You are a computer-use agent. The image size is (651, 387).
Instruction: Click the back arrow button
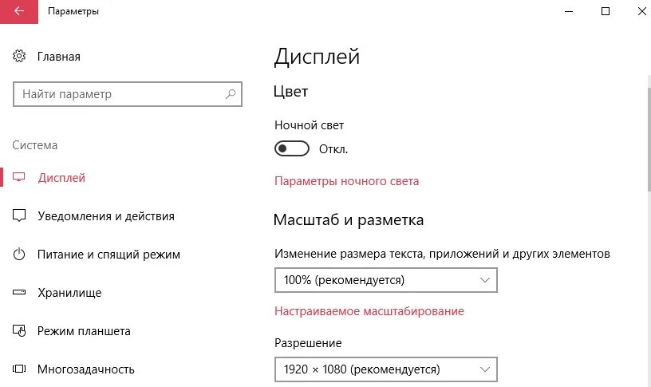coord(19,11)
